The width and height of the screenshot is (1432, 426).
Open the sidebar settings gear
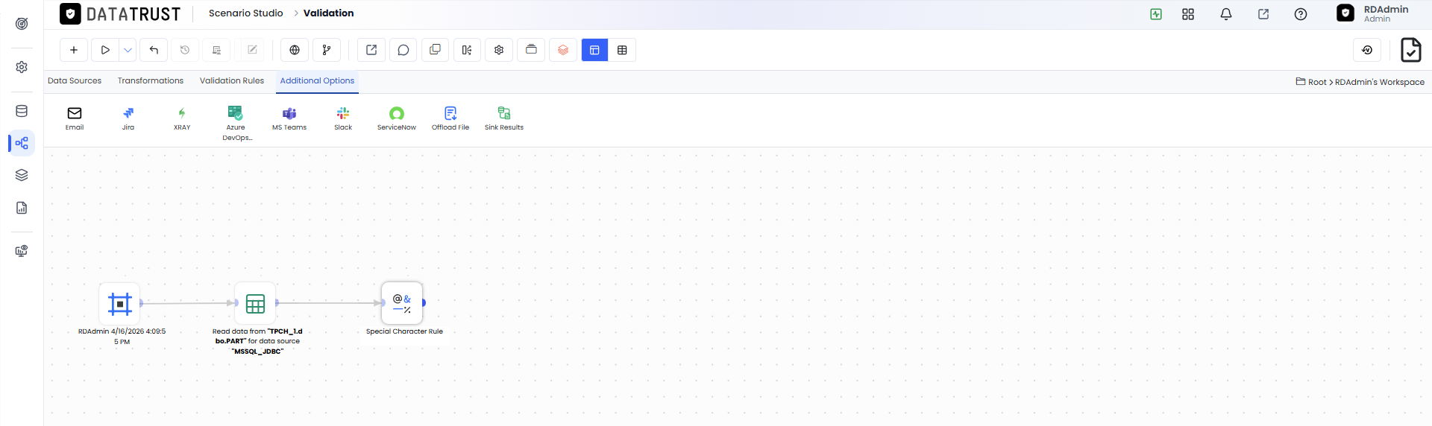point(22,67)
